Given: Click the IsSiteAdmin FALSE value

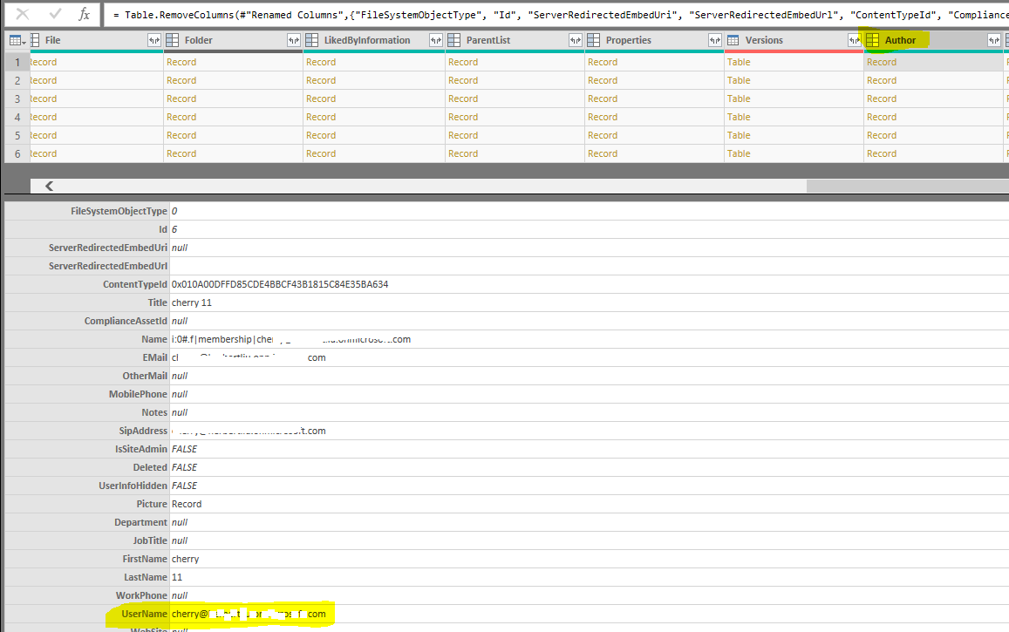Looking at the screenshot, I should click(184, 450).
